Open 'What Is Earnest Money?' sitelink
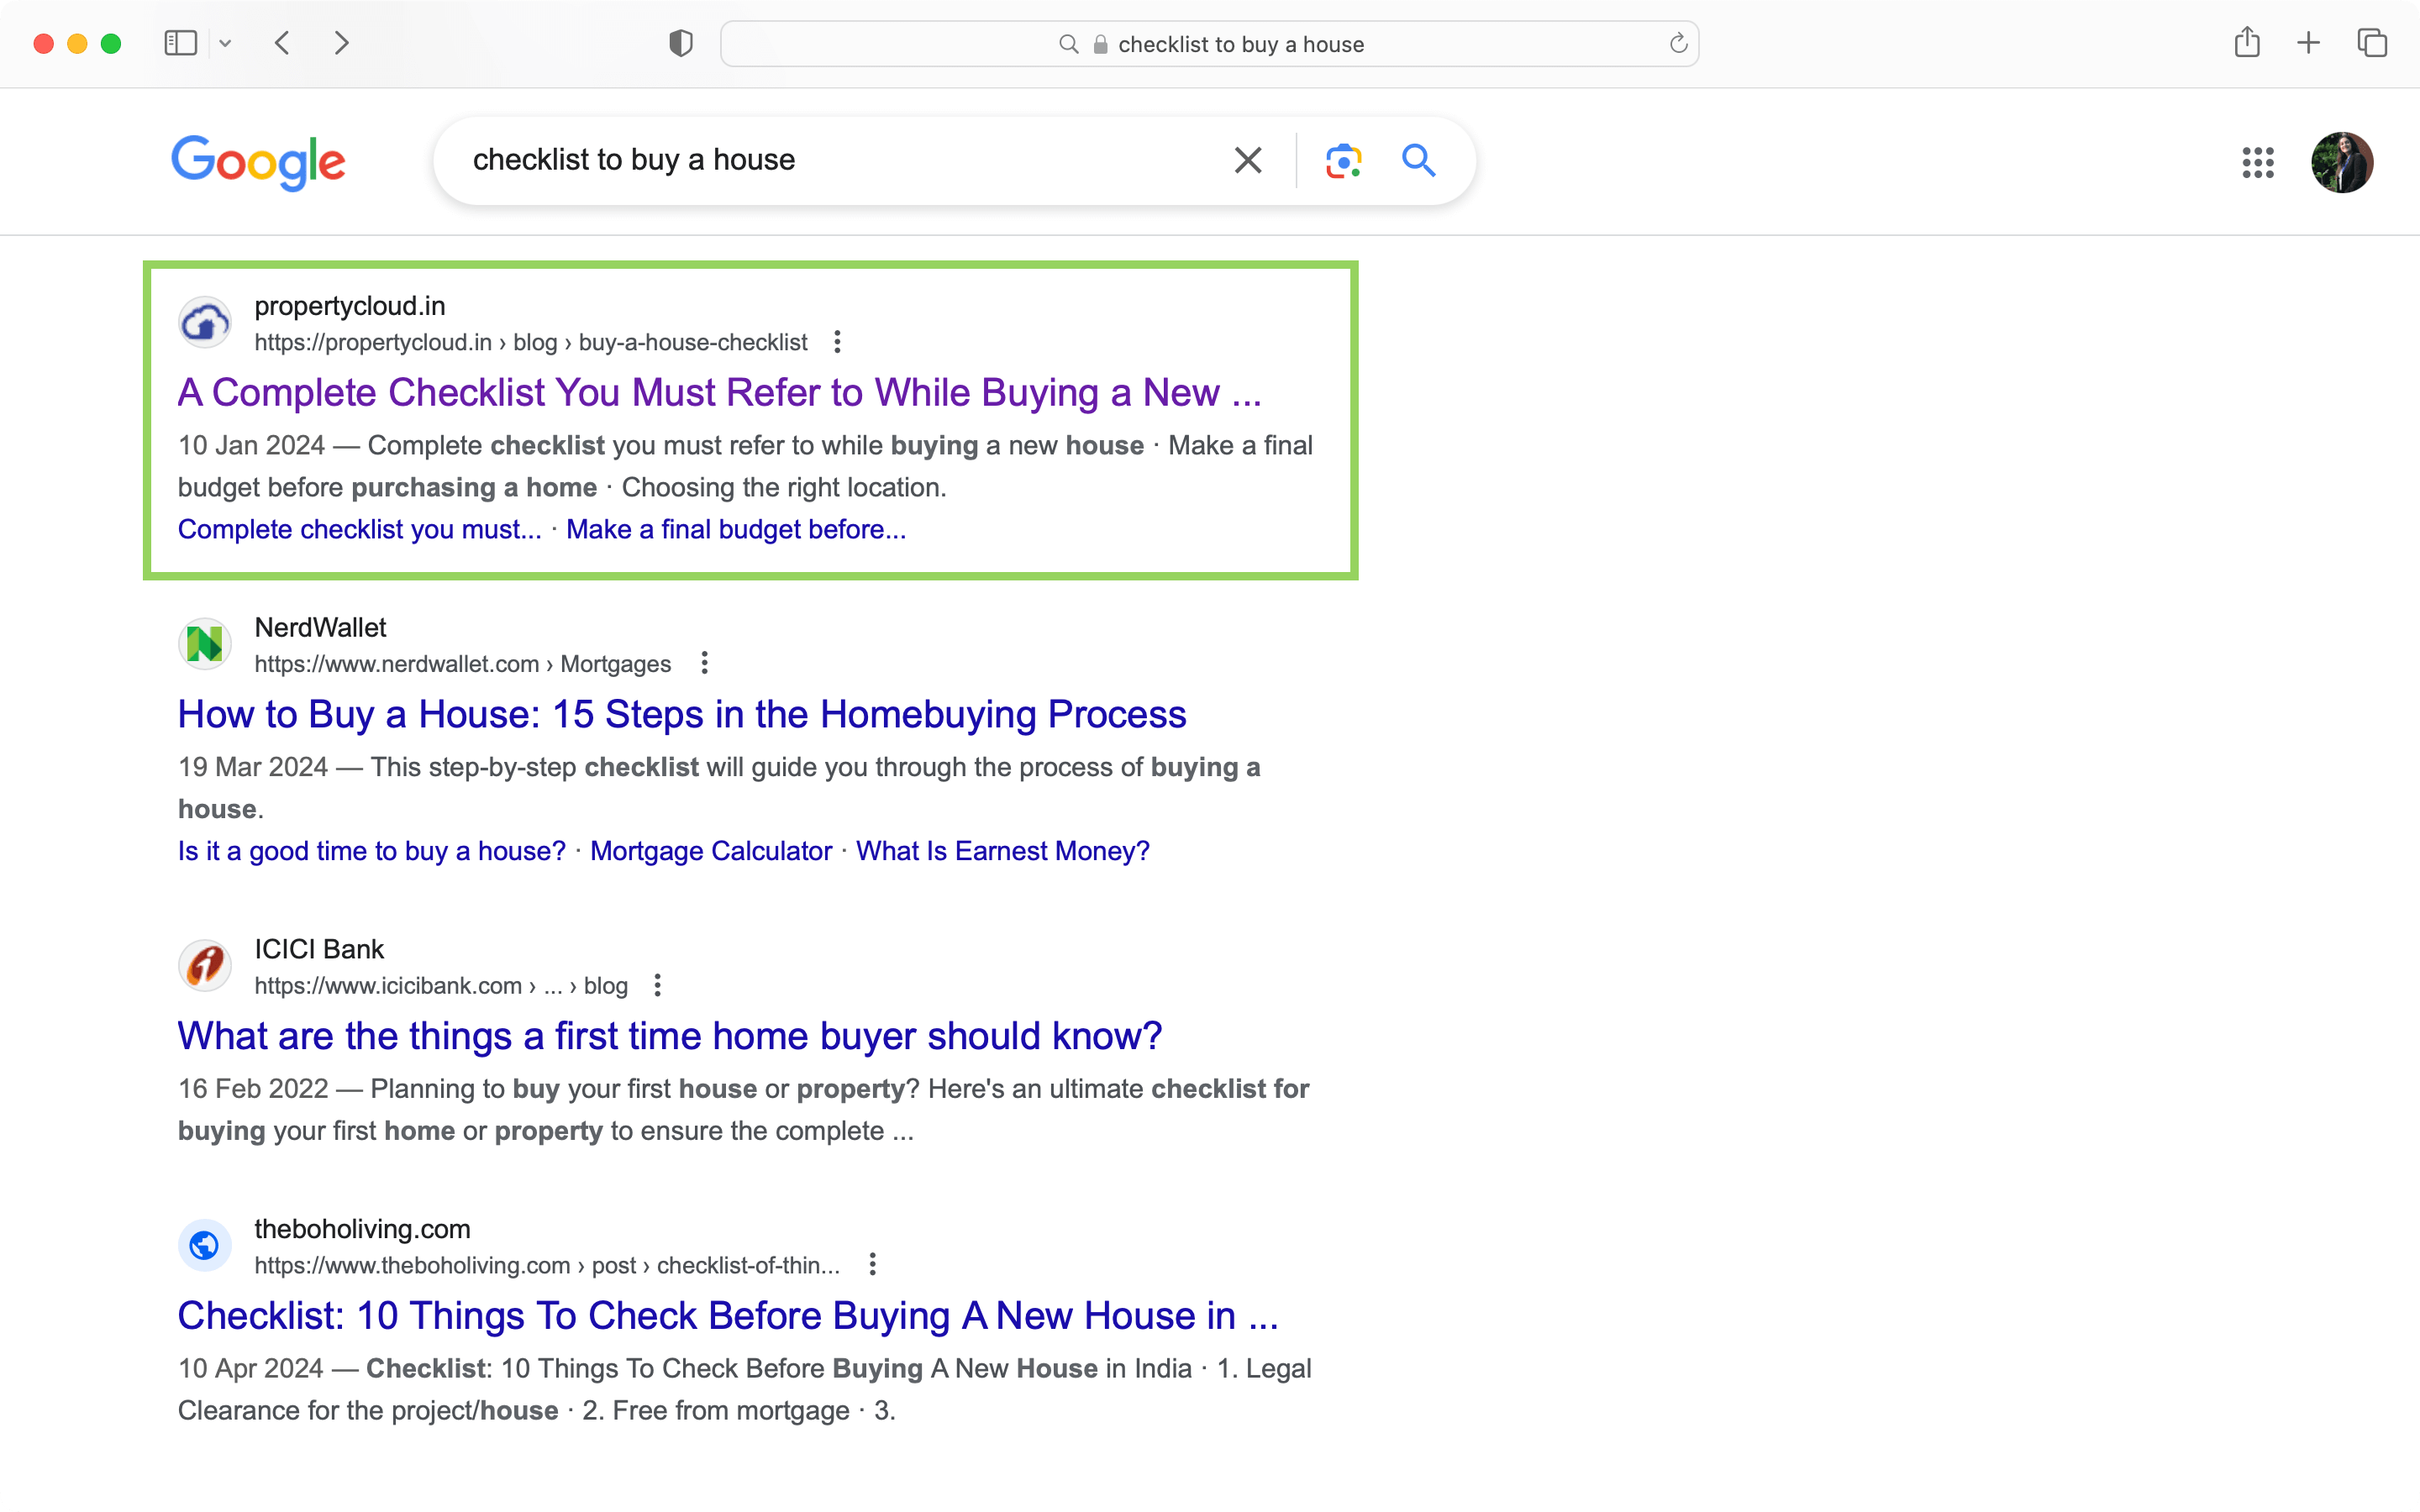The width and height of the screenshot is (2420, 1512). (x=1002, y=851)
